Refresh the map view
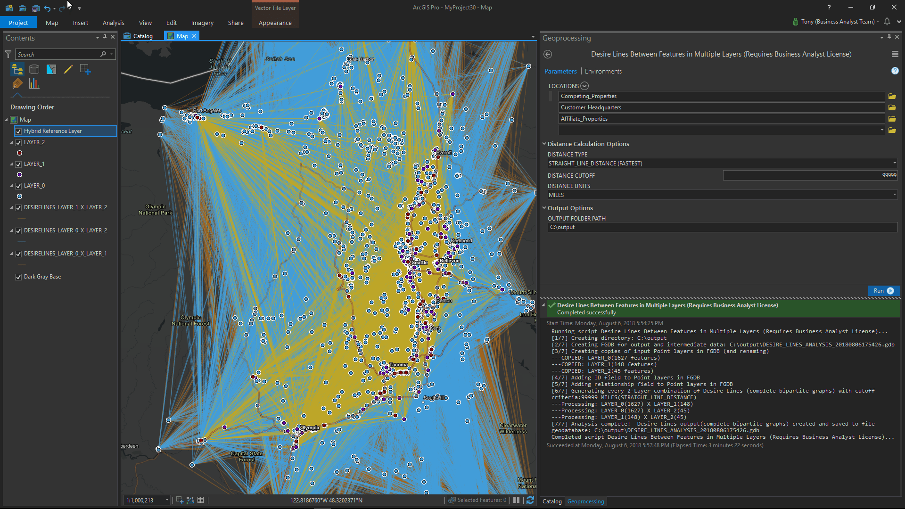The height and width of the screenshot is (509, 905). point(530,500)
